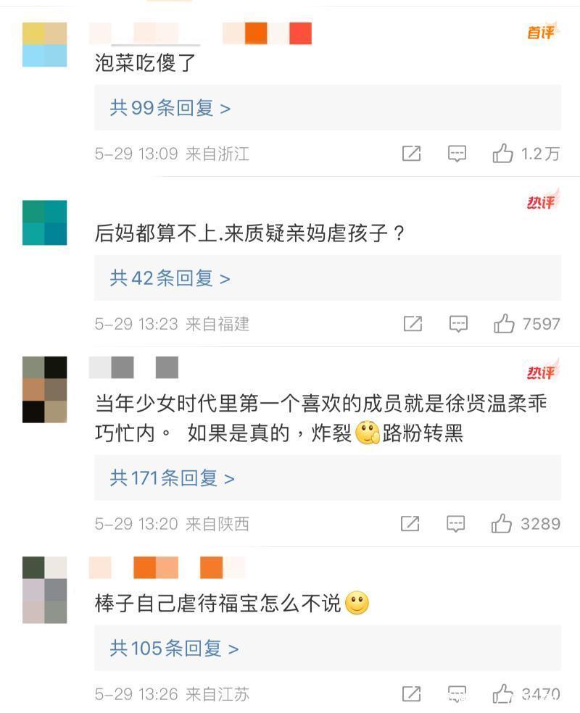Open the username above the 棒子自己虐待福宝 comment
The width and height of the screenshot is (580, 713).
[x=167, y=567]
